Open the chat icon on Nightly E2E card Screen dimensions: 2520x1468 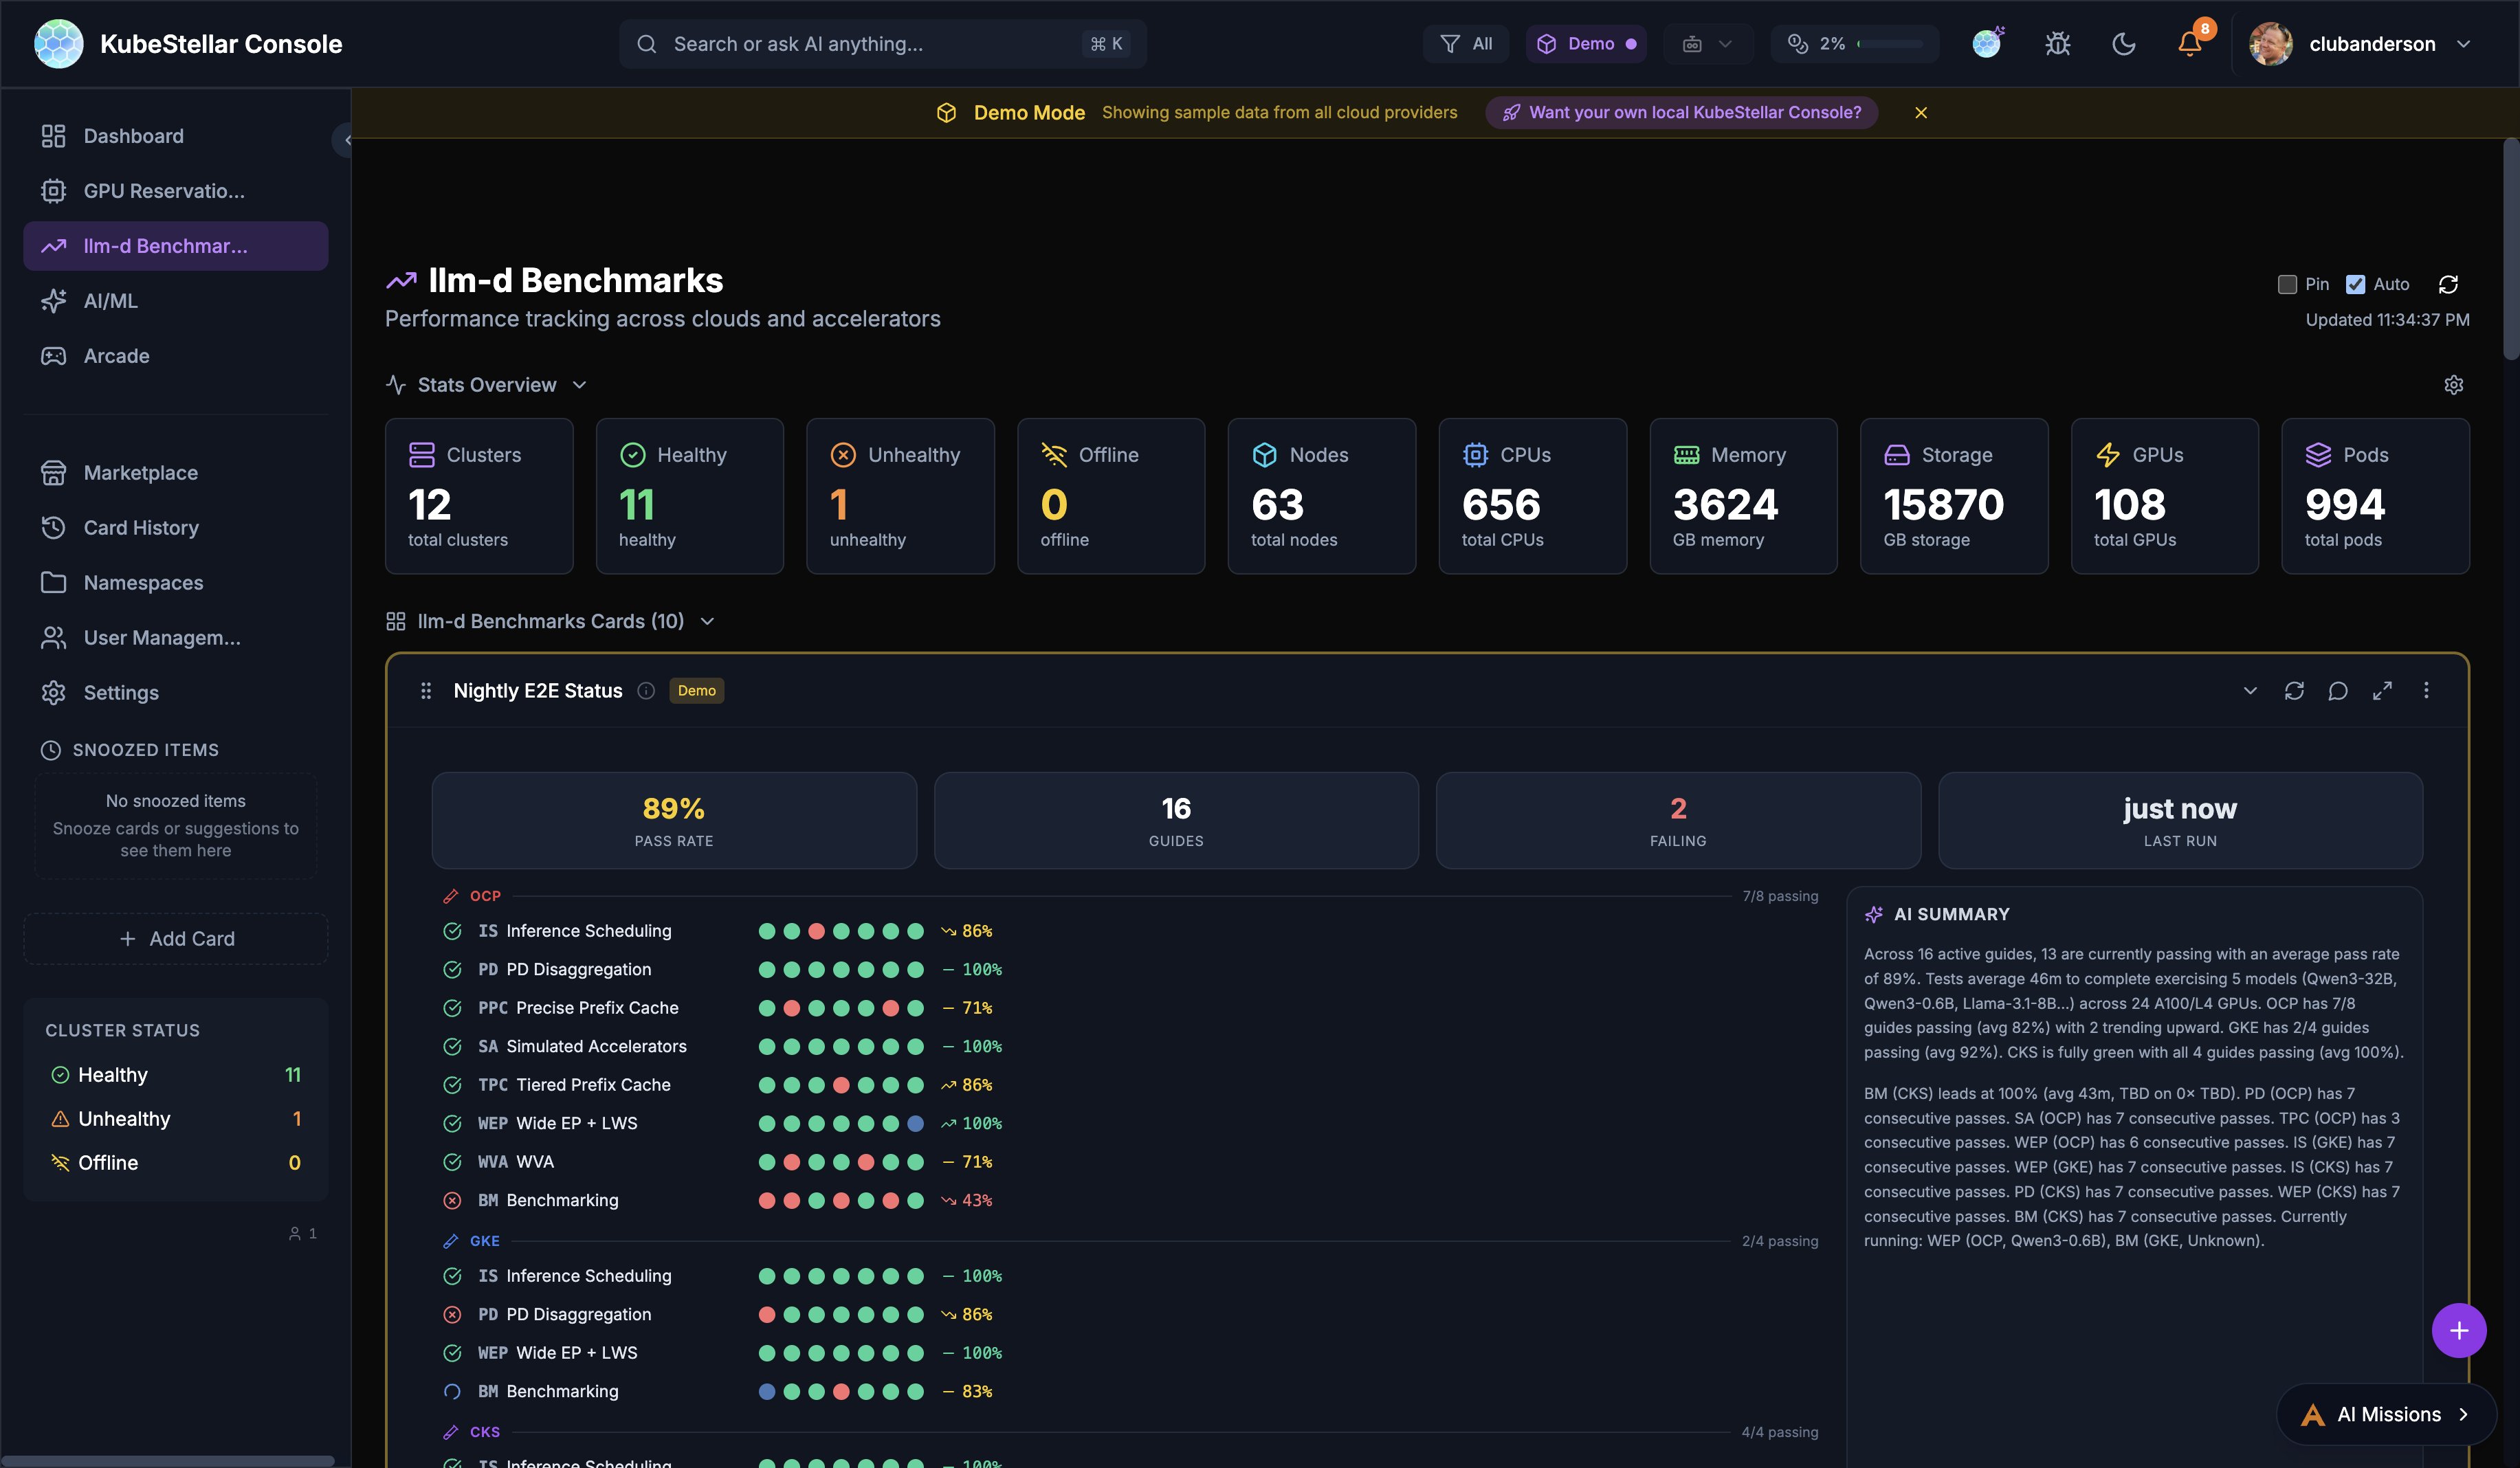[2338, 690]
